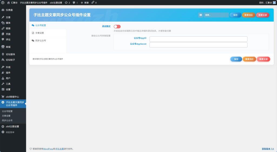Open 插件 plugins in sidebar

(13, 73)
